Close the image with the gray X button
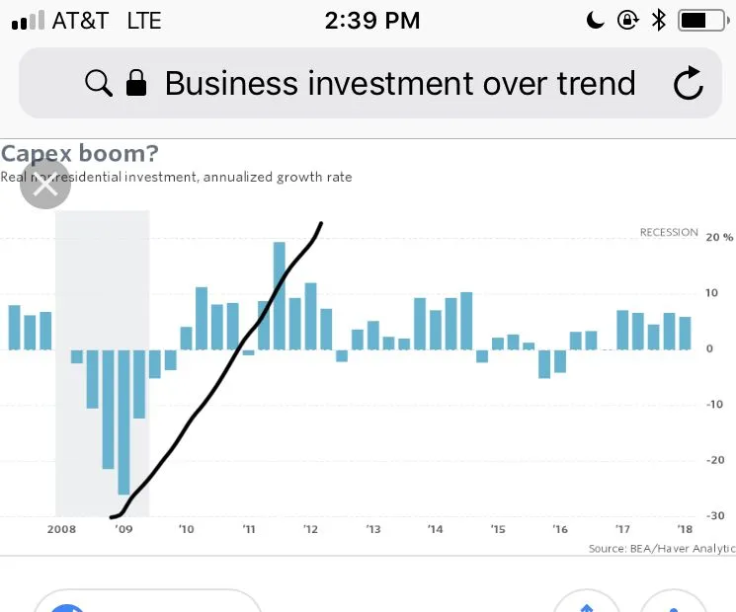The width and height of the screenshot is (736, 612). pos(45,187)
